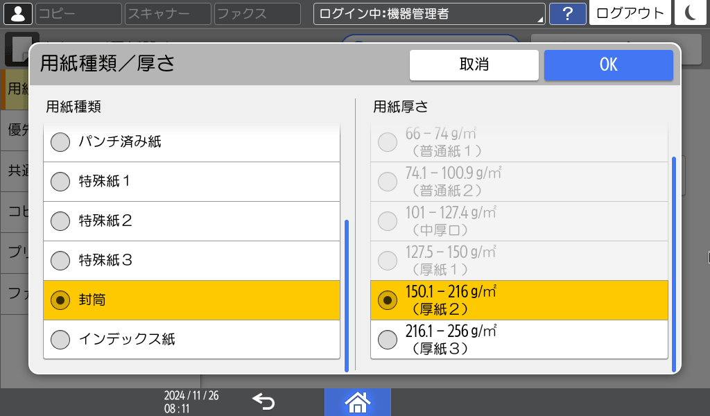Choose the 216.1–256 g/m² 厚紙３ thickness
The image size is (710, 416).
click(519, 340)
